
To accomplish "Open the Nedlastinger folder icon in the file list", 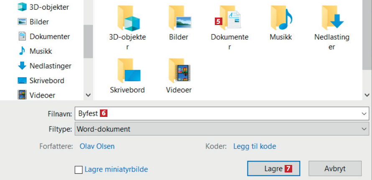I will pyautogui.click(x=332, y=18).
